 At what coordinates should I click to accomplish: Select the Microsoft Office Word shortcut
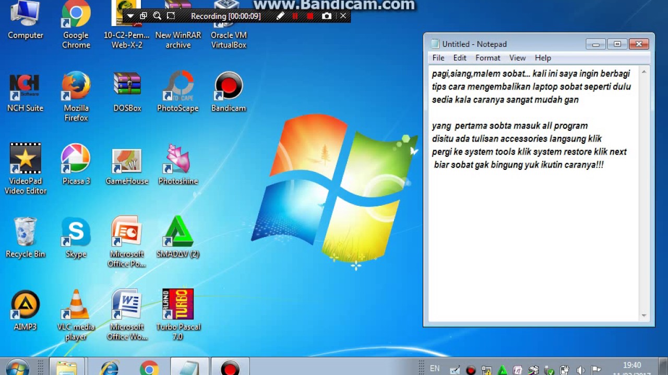click(x=127, y=315)
